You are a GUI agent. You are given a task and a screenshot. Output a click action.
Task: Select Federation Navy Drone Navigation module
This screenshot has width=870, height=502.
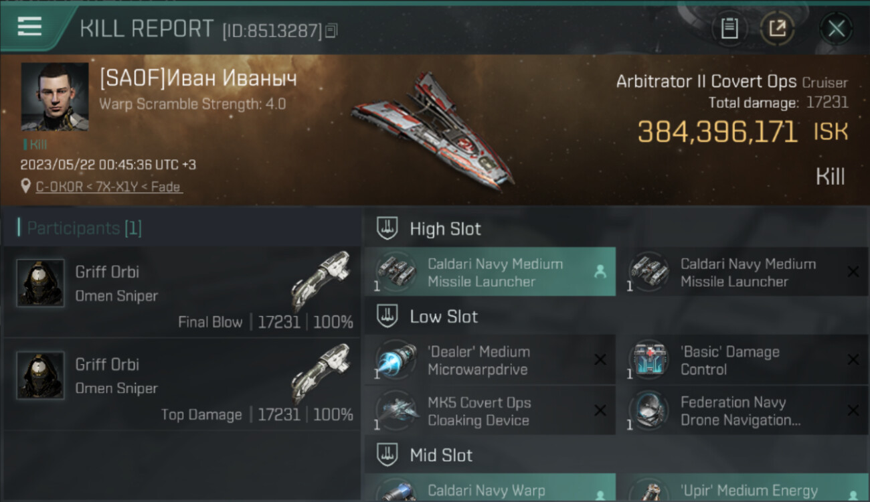pos(742,411)
